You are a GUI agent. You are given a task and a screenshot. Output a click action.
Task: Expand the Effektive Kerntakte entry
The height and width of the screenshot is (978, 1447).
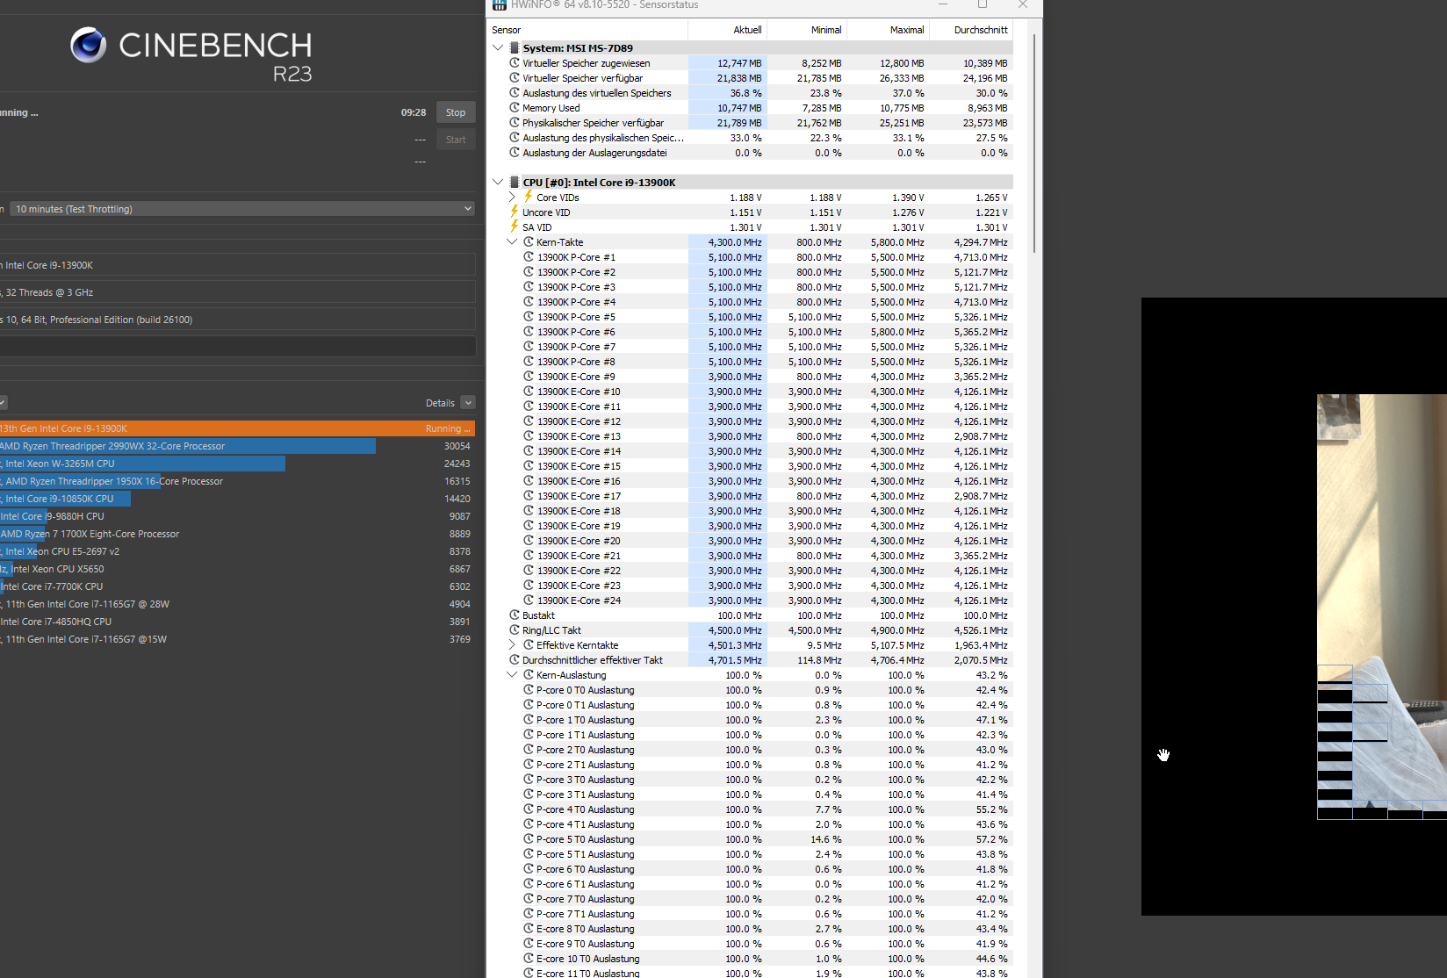click(x=513, y=645)
